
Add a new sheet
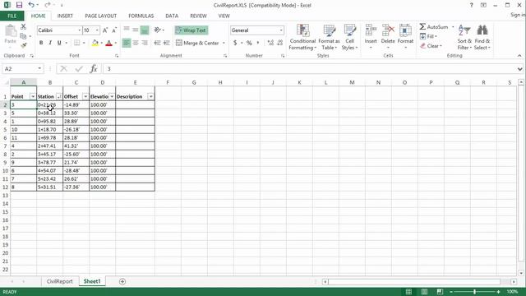tap(122, 281)
